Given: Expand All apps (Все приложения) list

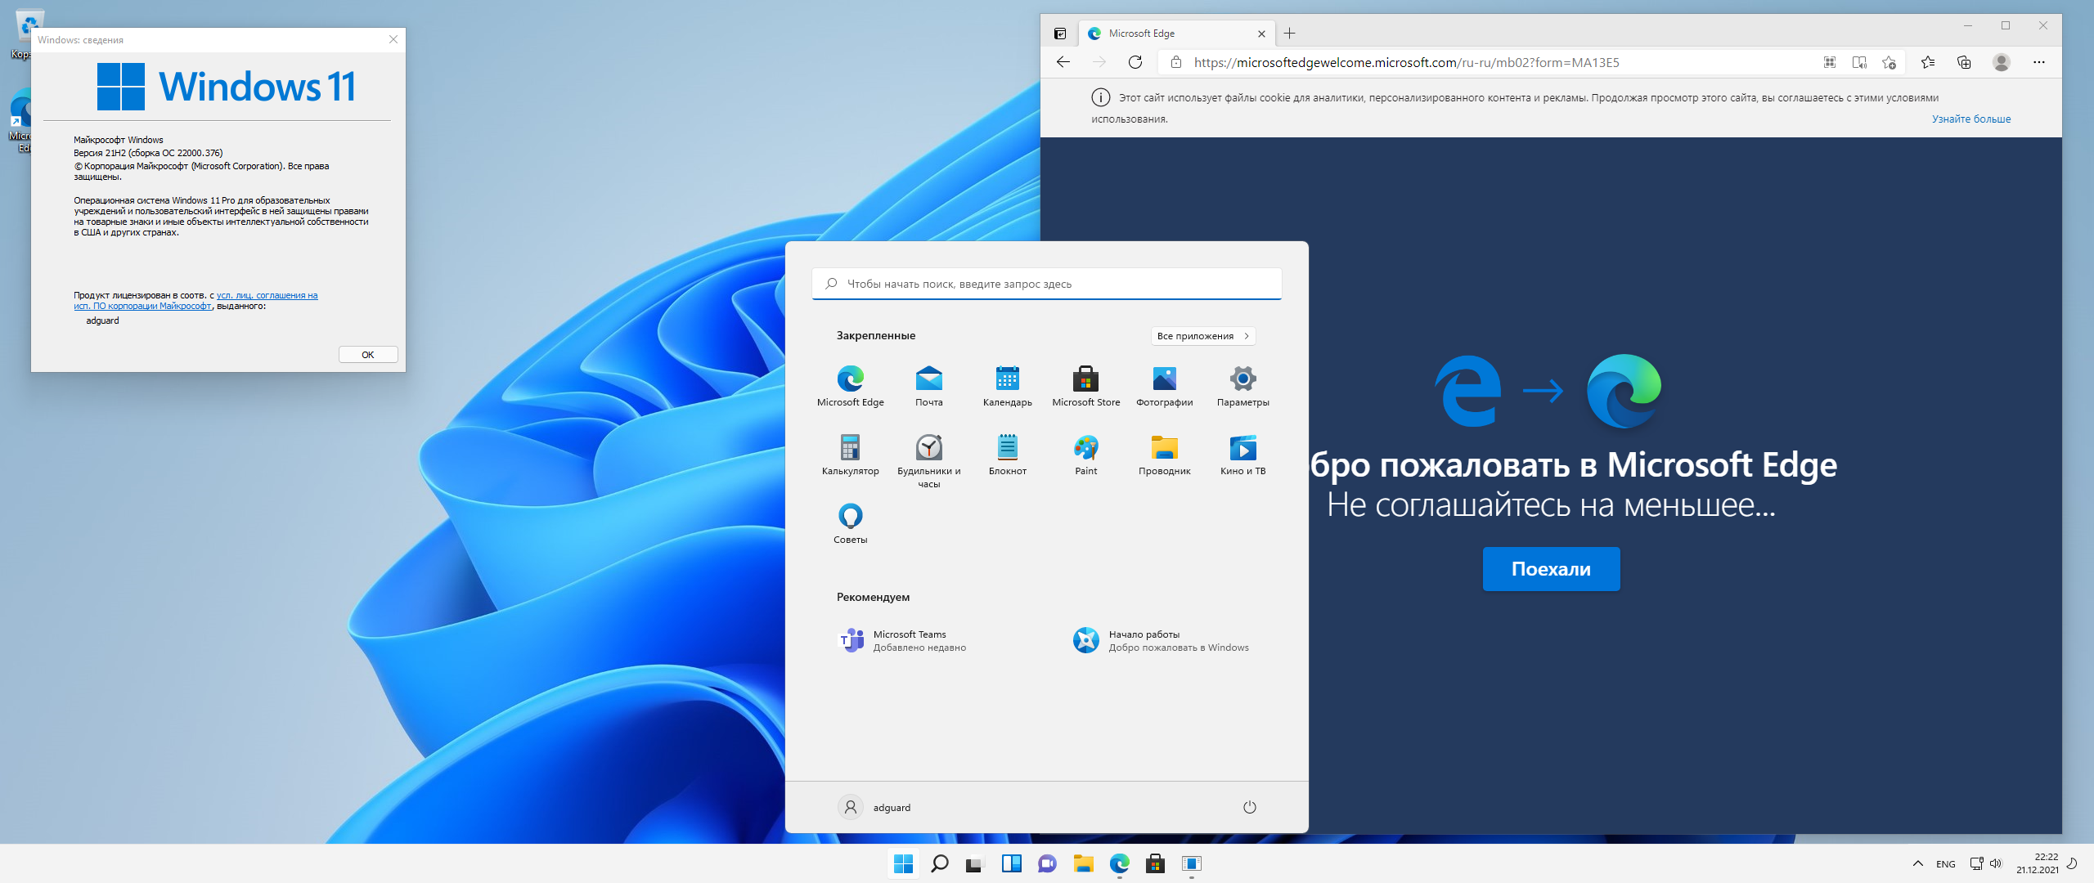Looking at the screenshot, I should (1202, 336).
